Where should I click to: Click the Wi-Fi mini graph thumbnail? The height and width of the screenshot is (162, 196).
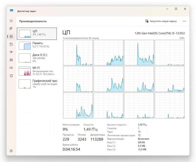coord(24,71)
